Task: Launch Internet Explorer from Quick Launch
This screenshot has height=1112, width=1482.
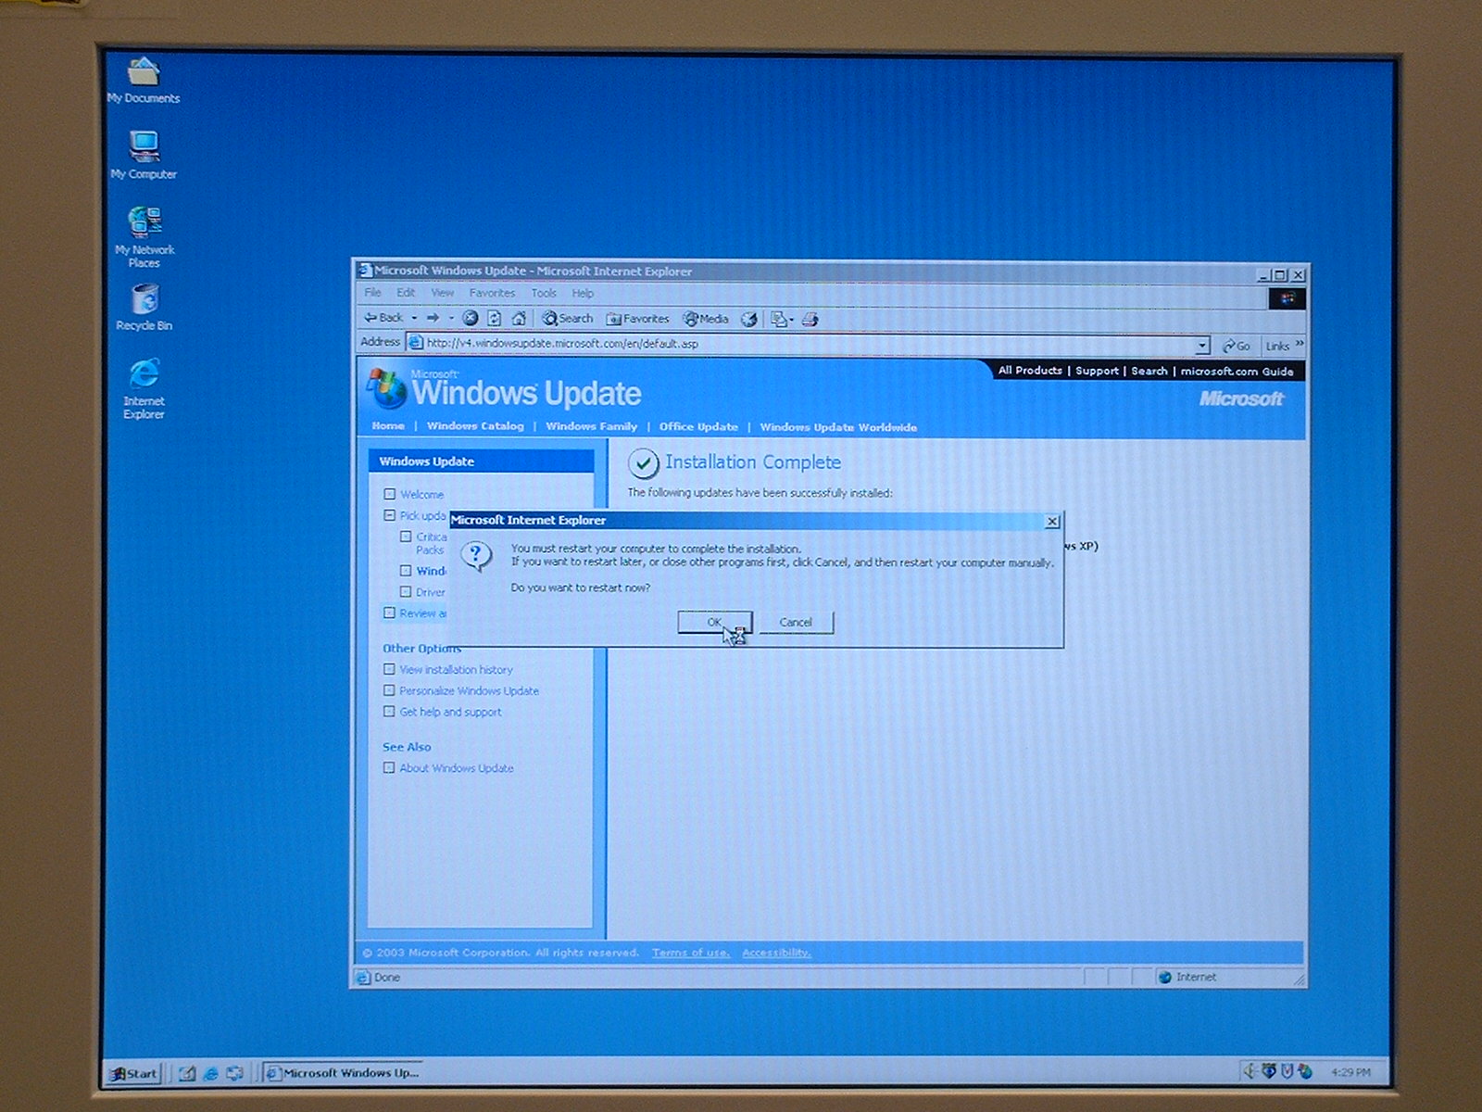Action: pyautogui.click(x=211, y=1073)
